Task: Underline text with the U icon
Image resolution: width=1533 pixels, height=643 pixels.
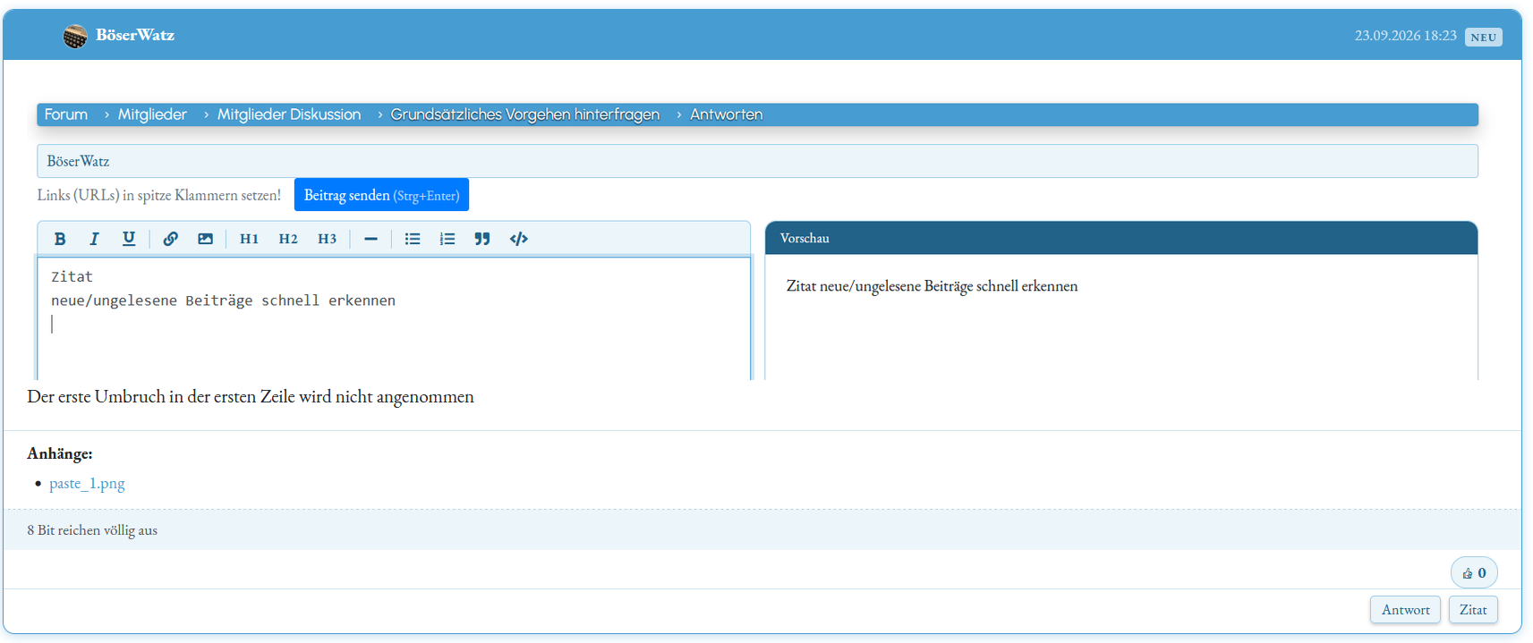Action: pyautogui.click(x=129, y=239)
